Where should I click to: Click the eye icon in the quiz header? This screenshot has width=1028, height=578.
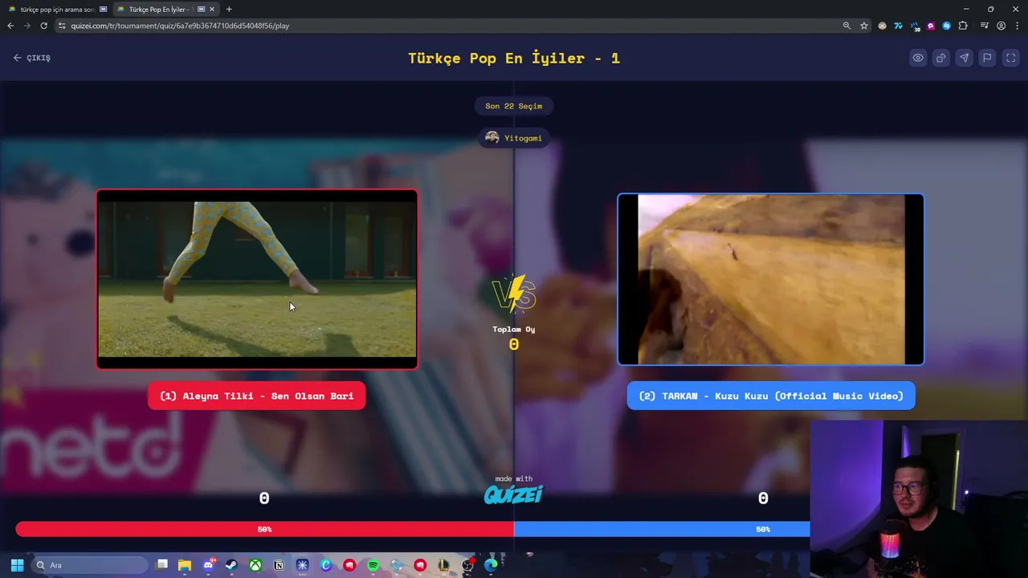[918, 58]
